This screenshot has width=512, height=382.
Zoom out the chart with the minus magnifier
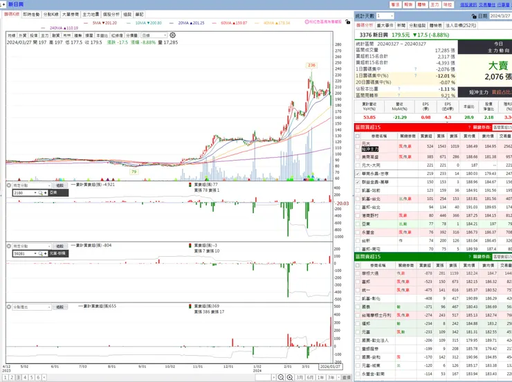point(280,377)
